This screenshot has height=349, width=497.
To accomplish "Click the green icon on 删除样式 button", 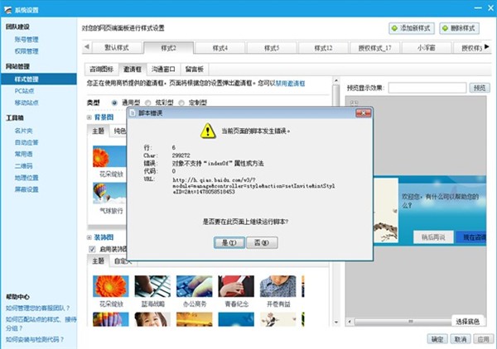I will pos(445,28).
